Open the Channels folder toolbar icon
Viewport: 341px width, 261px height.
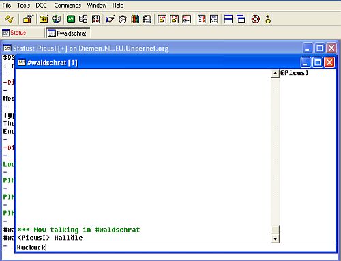[x=44, y=19]
